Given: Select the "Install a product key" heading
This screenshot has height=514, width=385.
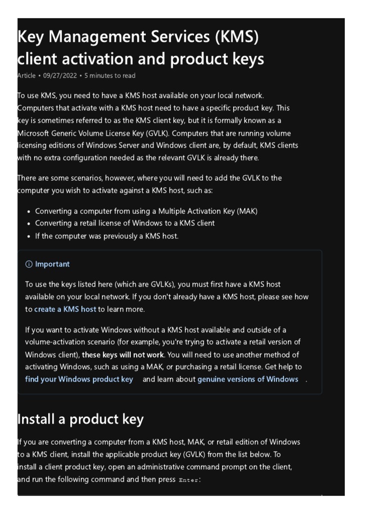Looking at the screenshot, I should (80, 419).
